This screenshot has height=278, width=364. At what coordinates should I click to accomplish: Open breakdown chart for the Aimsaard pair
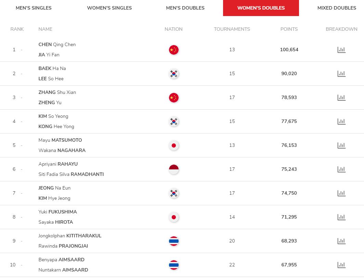tap(341, 265)
